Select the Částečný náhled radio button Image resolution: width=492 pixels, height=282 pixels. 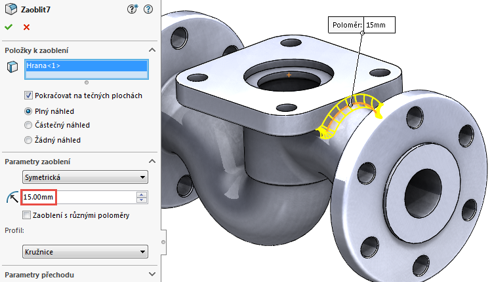(x=28, y=125)
